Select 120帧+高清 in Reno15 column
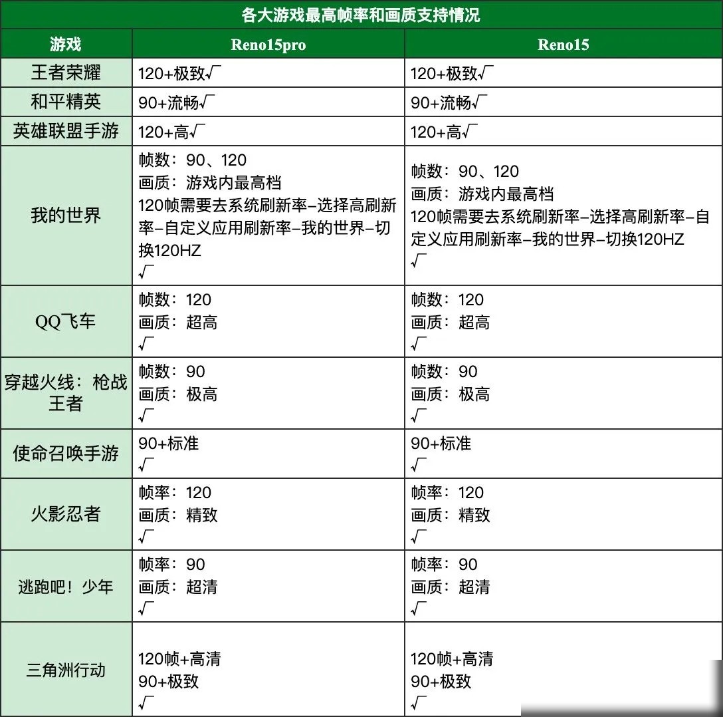Screen dimensions: 723x717 point(452,659)
